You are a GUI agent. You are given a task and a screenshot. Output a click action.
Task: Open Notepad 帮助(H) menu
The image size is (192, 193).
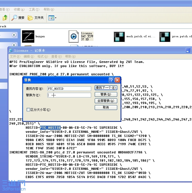coord(70,57)
